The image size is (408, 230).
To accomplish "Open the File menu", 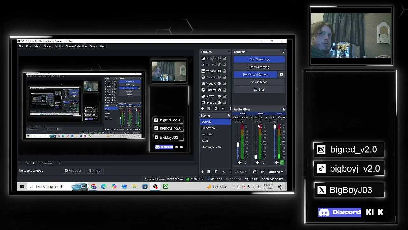I will pos(21,46).
